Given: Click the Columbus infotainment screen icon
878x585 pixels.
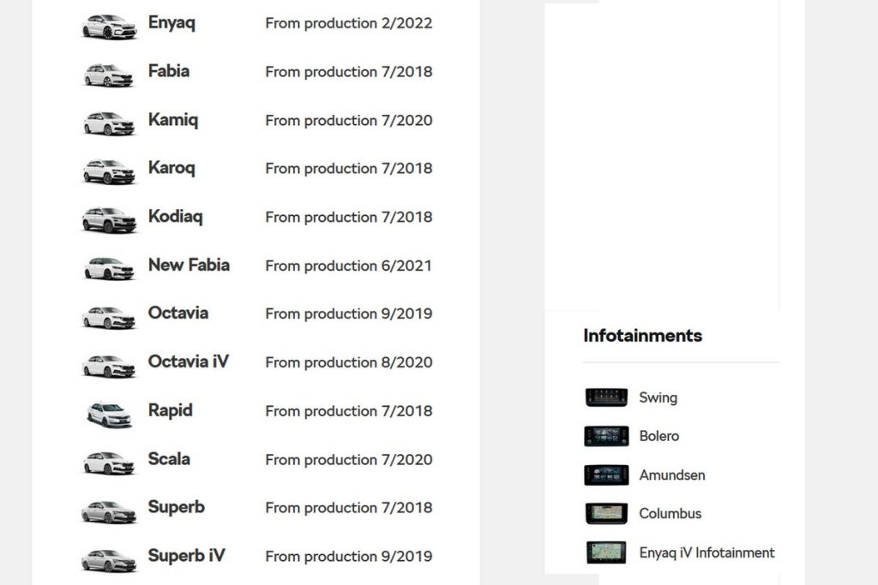Looking at the screenshot, I should [606, 514].
